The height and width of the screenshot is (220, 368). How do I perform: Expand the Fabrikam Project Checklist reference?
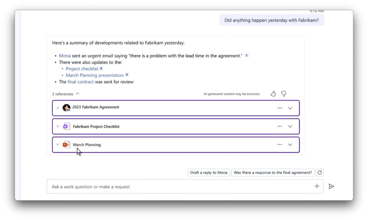point(290,126)
